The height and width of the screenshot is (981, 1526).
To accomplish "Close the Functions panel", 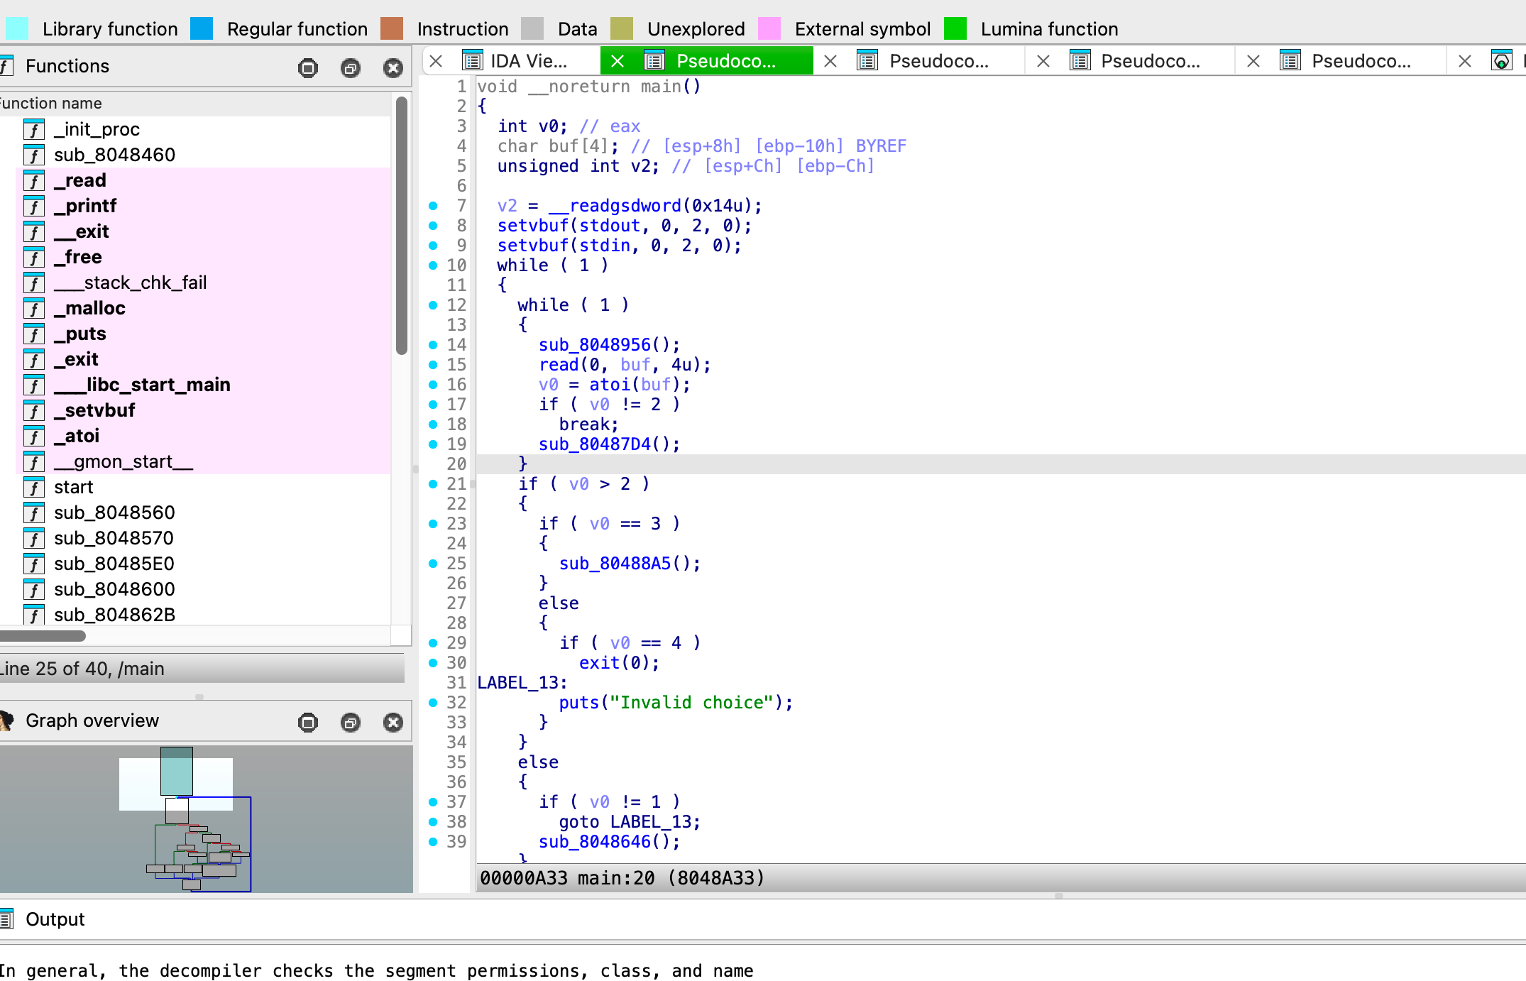I will 393,67.
